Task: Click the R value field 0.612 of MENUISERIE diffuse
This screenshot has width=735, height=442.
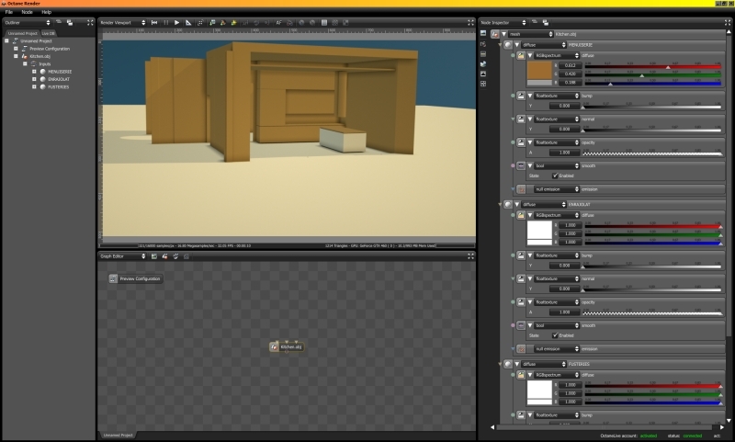Action: pyautogui.click(x=570, y=65)
